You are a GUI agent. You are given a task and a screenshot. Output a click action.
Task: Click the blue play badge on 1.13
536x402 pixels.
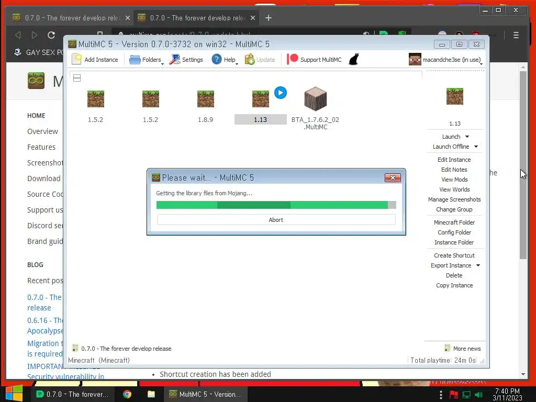coord(281,93)
